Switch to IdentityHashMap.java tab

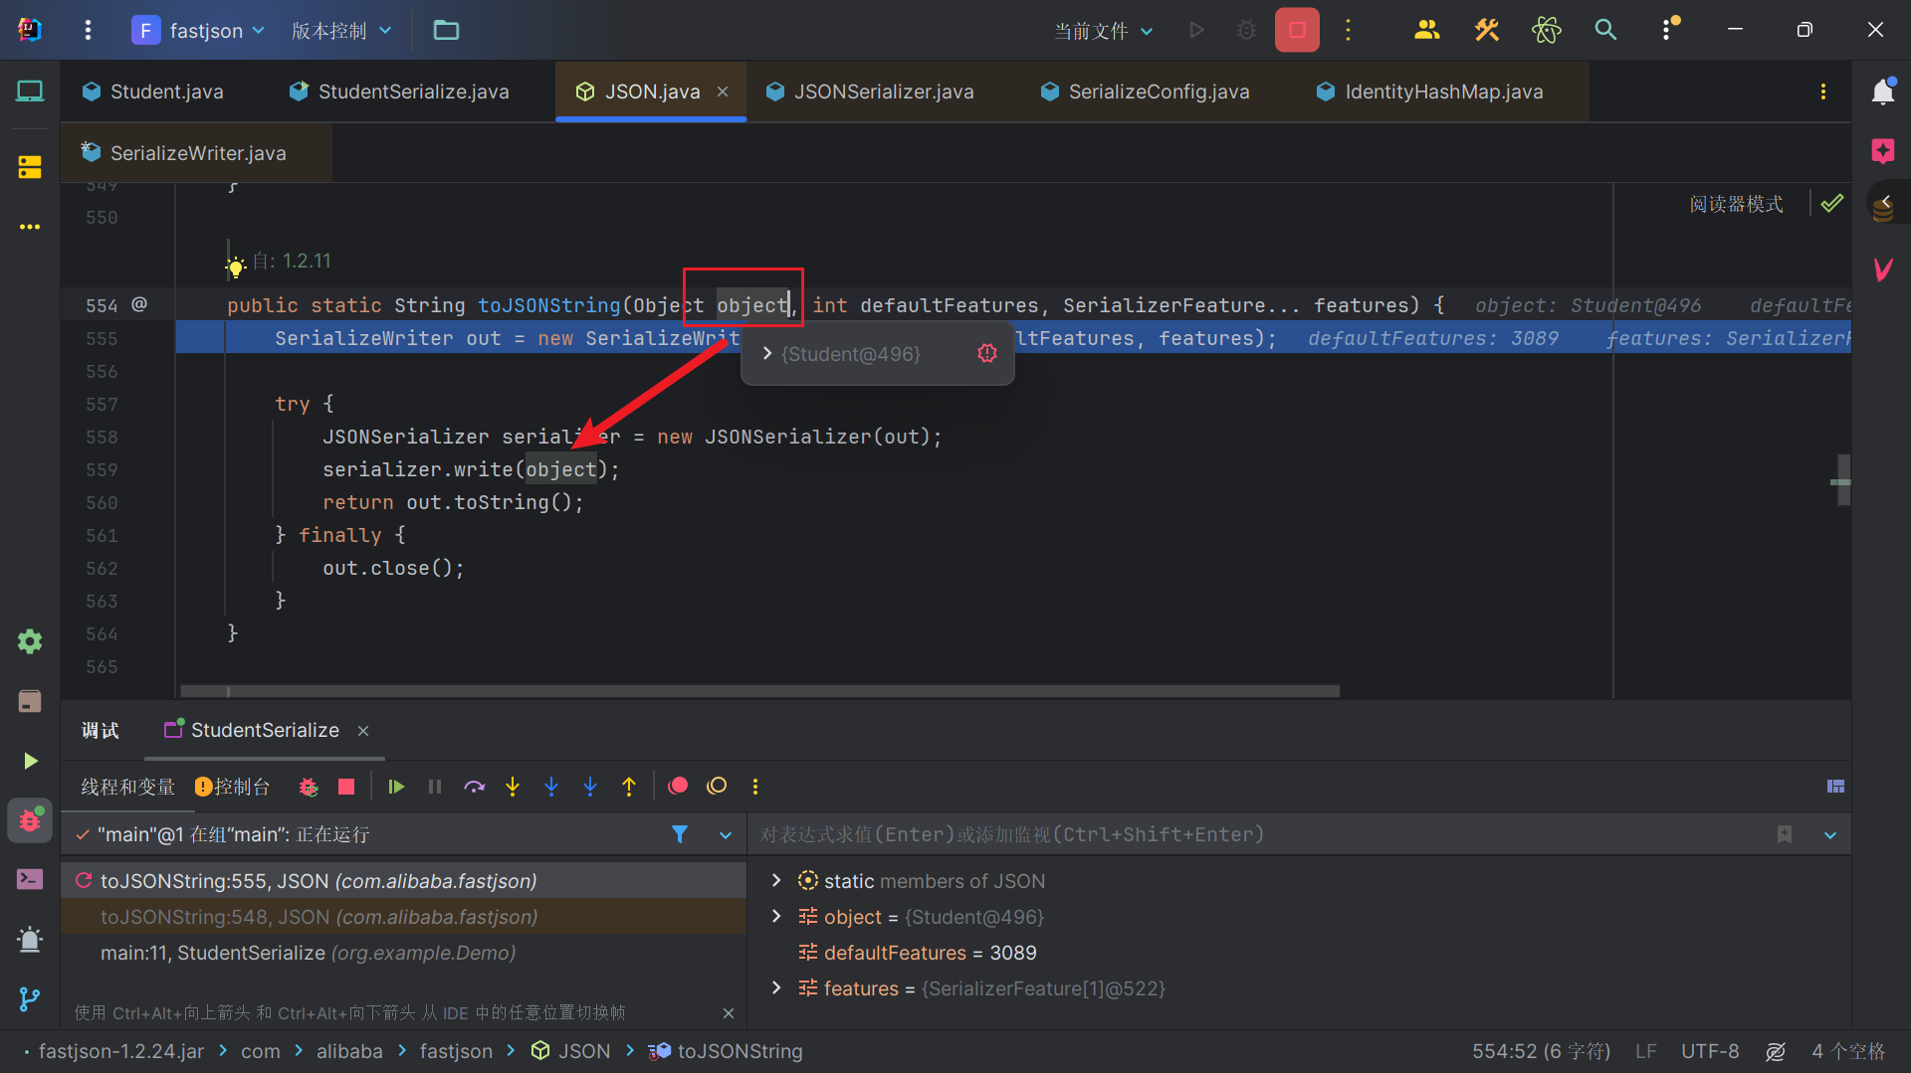point(1429,91)
